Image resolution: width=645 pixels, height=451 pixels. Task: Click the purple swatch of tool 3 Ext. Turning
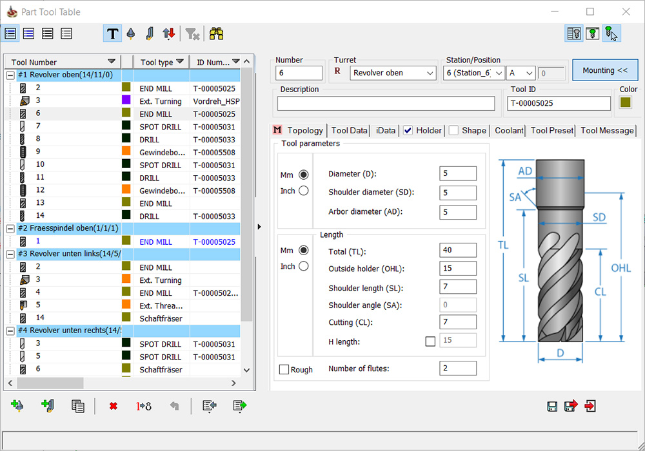[126, 100]
